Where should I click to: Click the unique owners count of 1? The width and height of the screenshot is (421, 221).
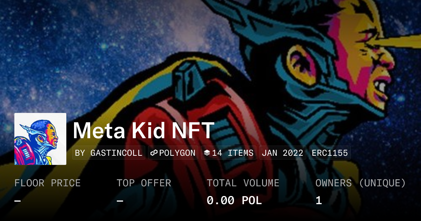(319, 201)
